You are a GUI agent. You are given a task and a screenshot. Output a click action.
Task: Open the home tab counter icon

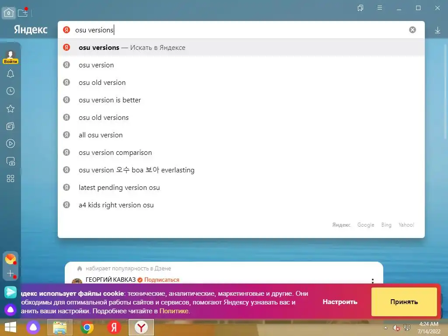pyautogui.click(x=9, y=13)
